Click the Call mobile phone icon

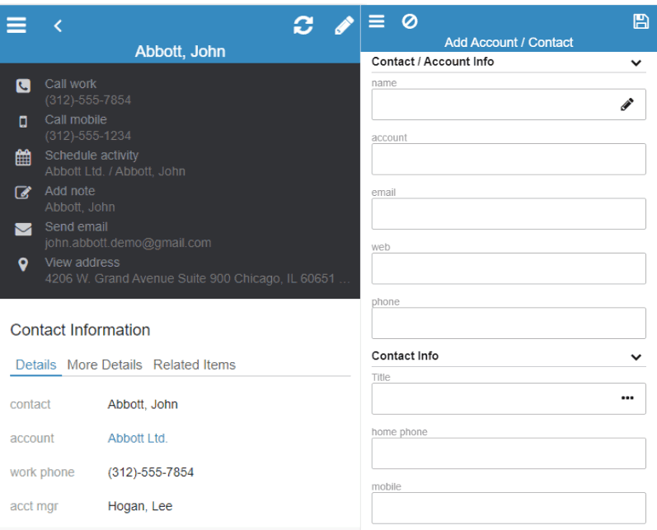[x=23, y=121]
